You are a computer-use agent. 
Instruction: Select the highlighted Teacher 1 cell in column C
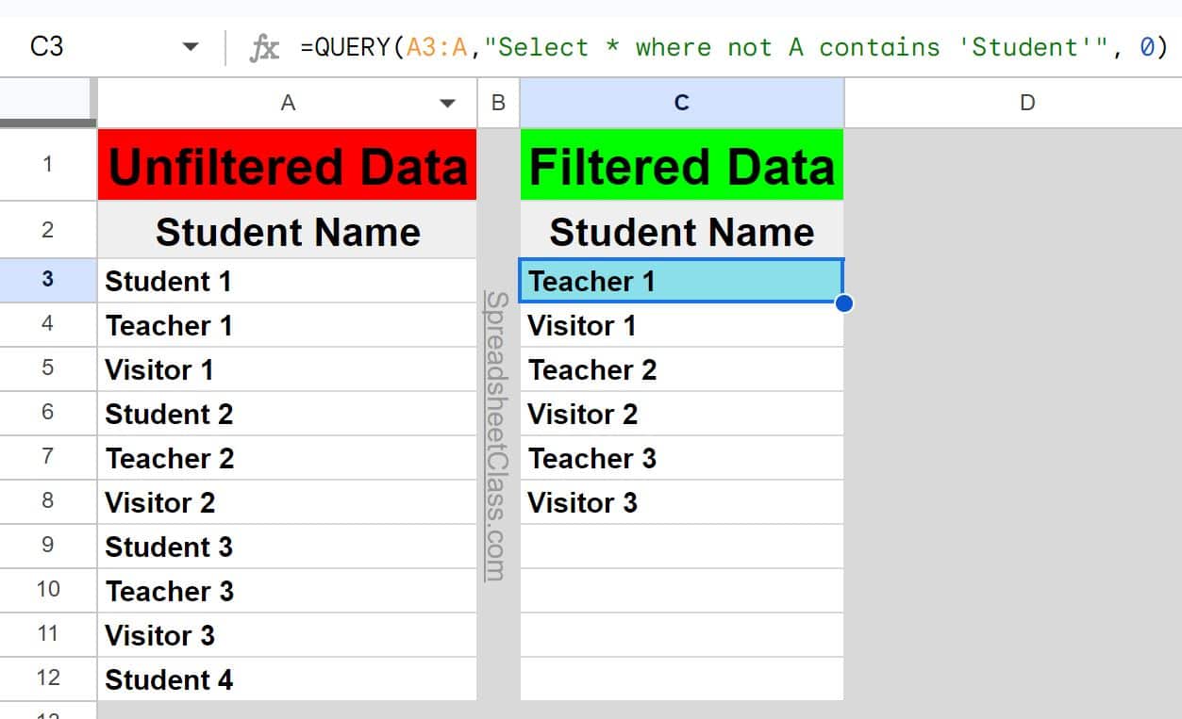pyautogui.click(x=681, y=281)
